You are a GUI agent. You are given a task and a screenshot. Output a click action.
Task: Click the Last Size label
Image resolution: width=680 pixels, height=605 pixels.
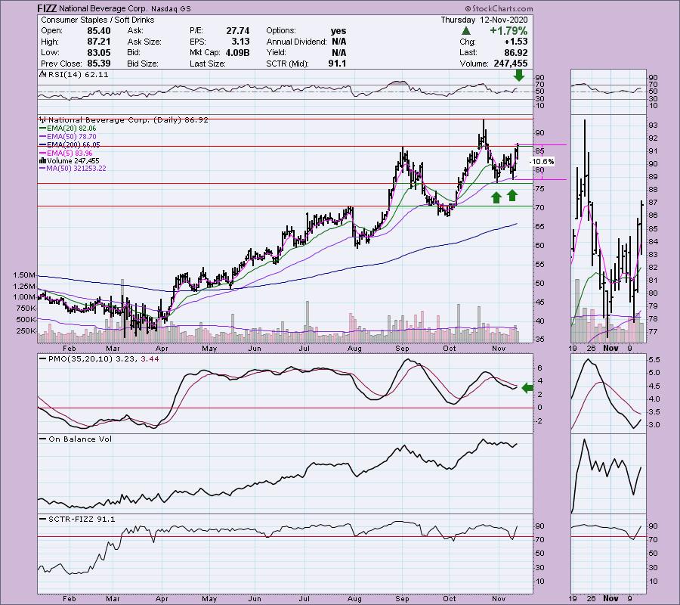point(208,64)
